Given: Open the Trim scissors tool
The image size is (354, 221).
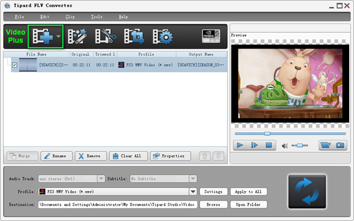Looking at the screenshot, I should pos(106,36).
